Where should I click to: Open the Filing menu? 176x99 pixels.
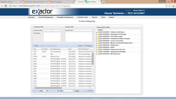(x=103, y=17)
